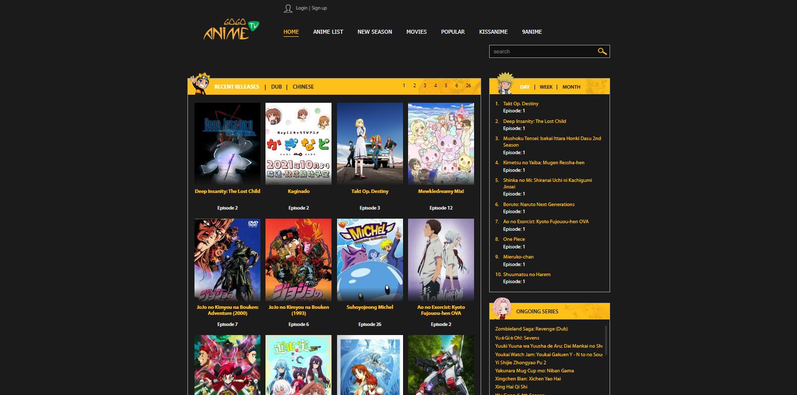
Task: Click the Sakura icon on Ongoing Series
Action: coord(502,308)
